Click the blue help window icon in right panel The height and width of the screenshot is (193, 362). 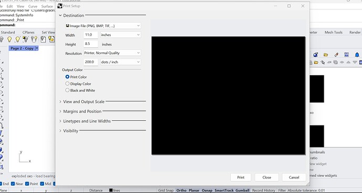point(347,54)
